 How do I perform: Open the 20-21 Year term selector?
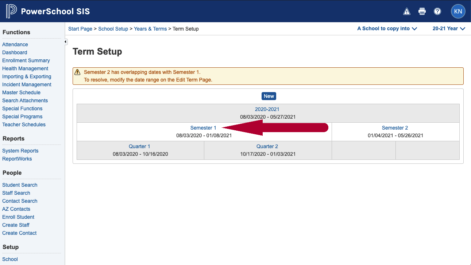pos(449,28)
